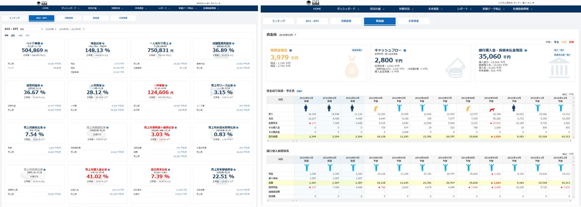Select the 半期 period option
The width and height of the screenshot is (581, 207).
point(20,36)
